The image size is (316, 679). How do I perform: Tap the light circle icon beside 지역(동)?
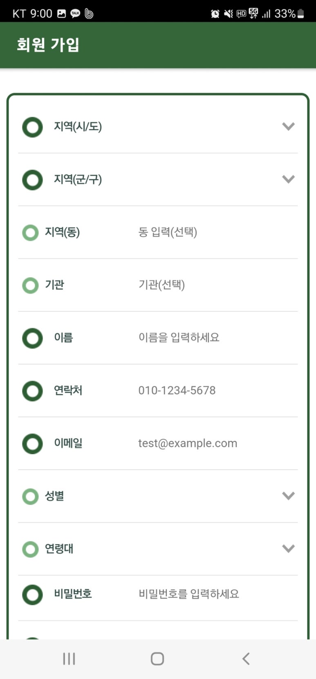pos(30,233)
